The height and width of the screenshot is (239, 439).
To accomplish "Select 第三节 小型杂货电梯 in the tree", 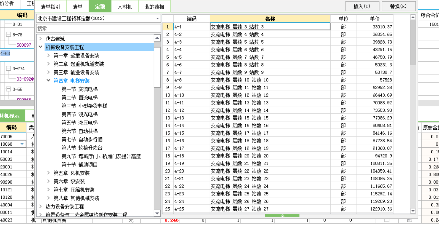I will [x=84, y=106].
